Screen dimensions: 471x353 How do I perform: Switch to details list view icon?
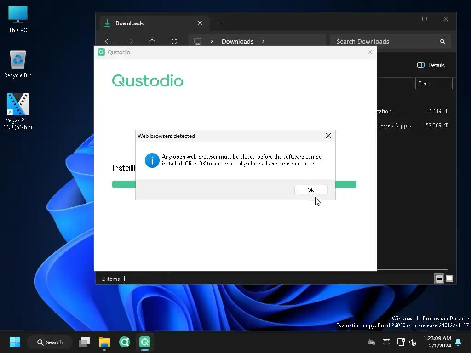439,279
